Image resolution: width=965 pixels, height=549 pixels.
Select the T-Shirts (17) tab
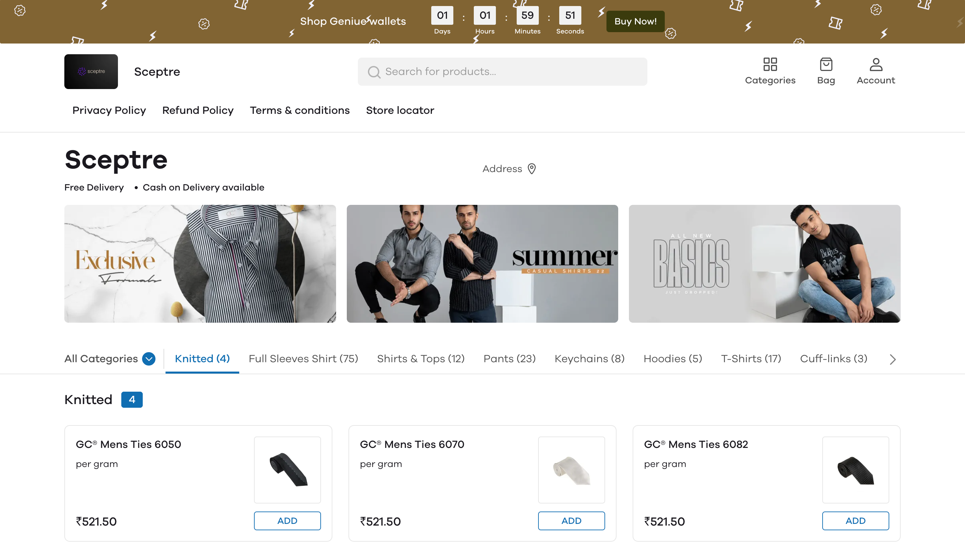click(751, 359)
